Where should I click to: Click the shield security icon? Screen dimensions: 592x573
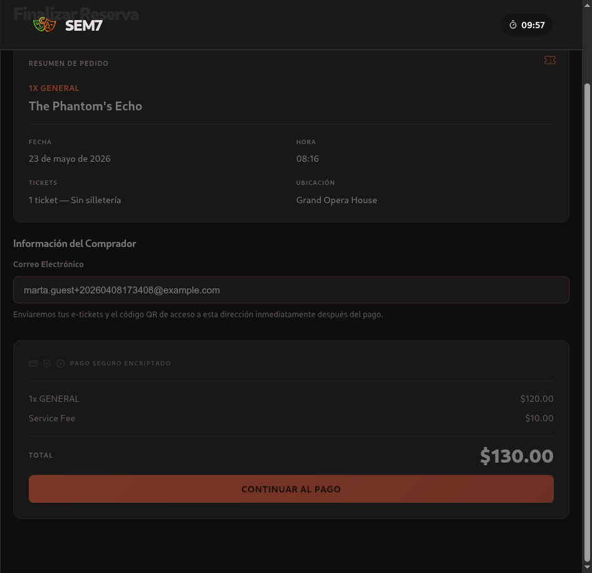[47, 364]
